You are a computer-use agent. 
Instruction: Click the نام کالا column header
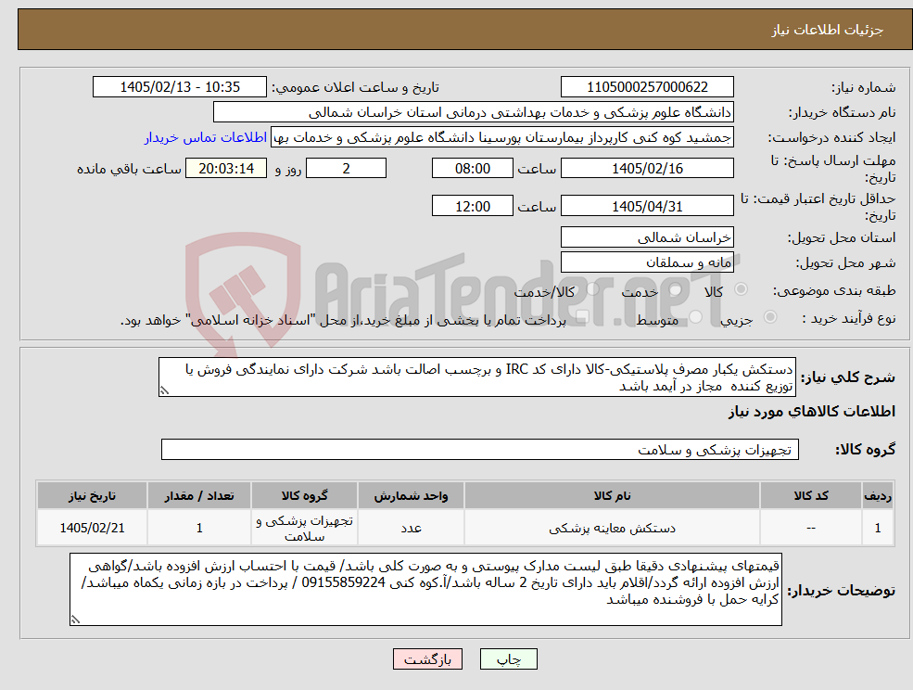click(x=612, y=495)
